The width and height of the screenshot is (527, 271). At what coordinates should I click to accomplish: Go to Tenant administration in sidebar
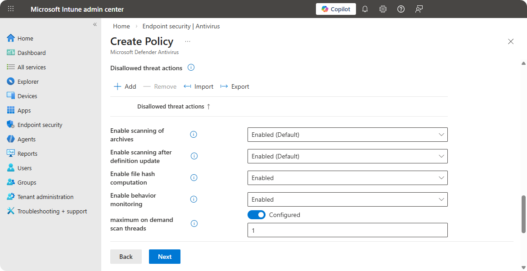pyautogui.click(x=45, y=197)
